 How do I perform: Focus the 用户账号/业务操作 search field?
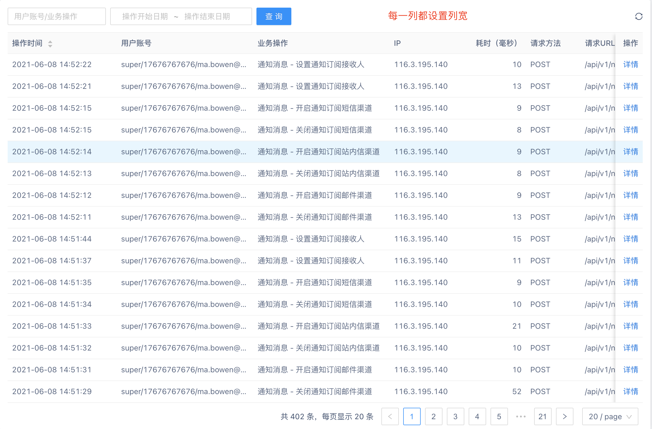click(57, 16)
